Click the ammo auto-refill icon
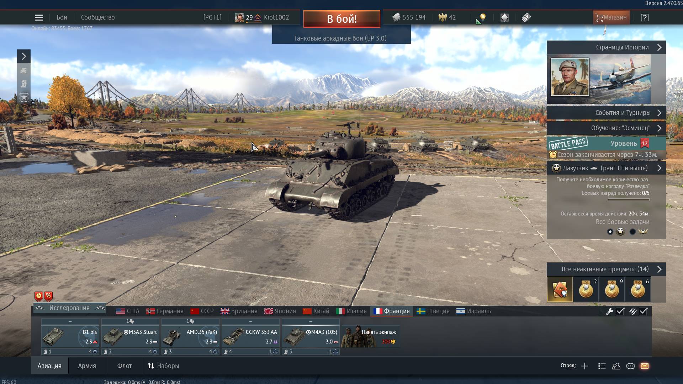Image resolution: width=683 pixels, height=384 pixels. (x=632, y=311)
